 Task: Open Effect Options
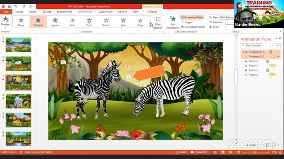point(158,23)
